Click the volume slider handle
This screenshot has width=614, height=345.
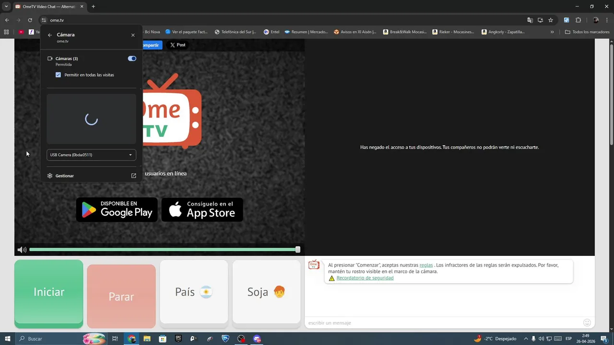(298, 250)
